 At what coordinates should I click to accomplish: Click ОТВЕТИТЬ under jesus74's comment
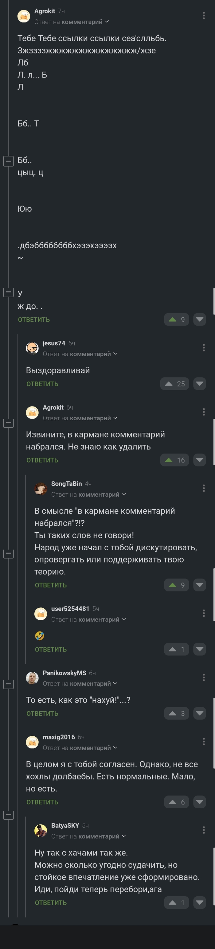pos(43,383)
